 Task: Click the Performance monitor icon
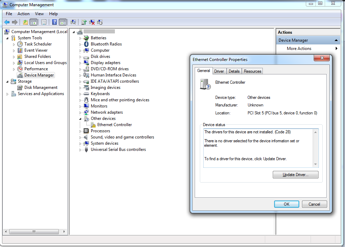pyautogui.click(x=20, y=69)
